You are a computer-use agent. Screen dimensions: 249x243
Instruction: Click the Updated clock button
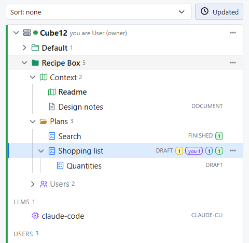point(219,12)
